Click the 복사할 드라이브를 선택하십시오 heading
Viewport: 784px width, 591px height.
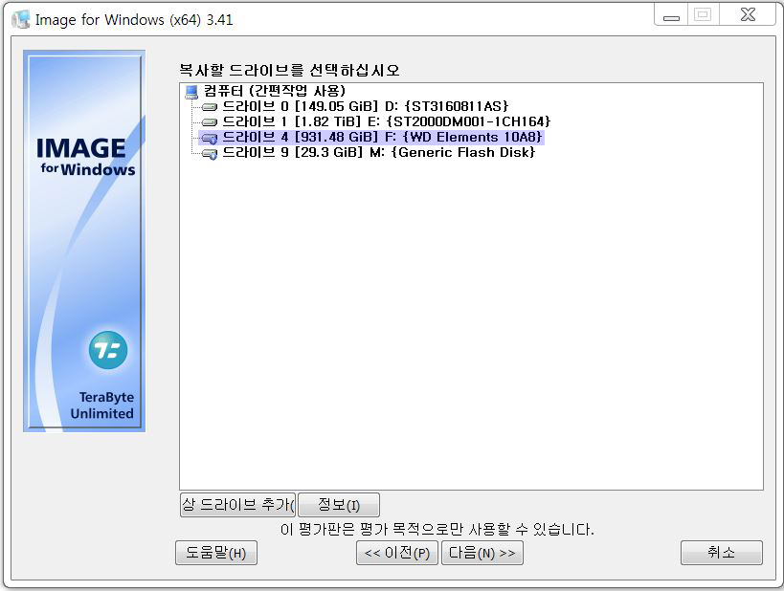click(x=289, y=70)
